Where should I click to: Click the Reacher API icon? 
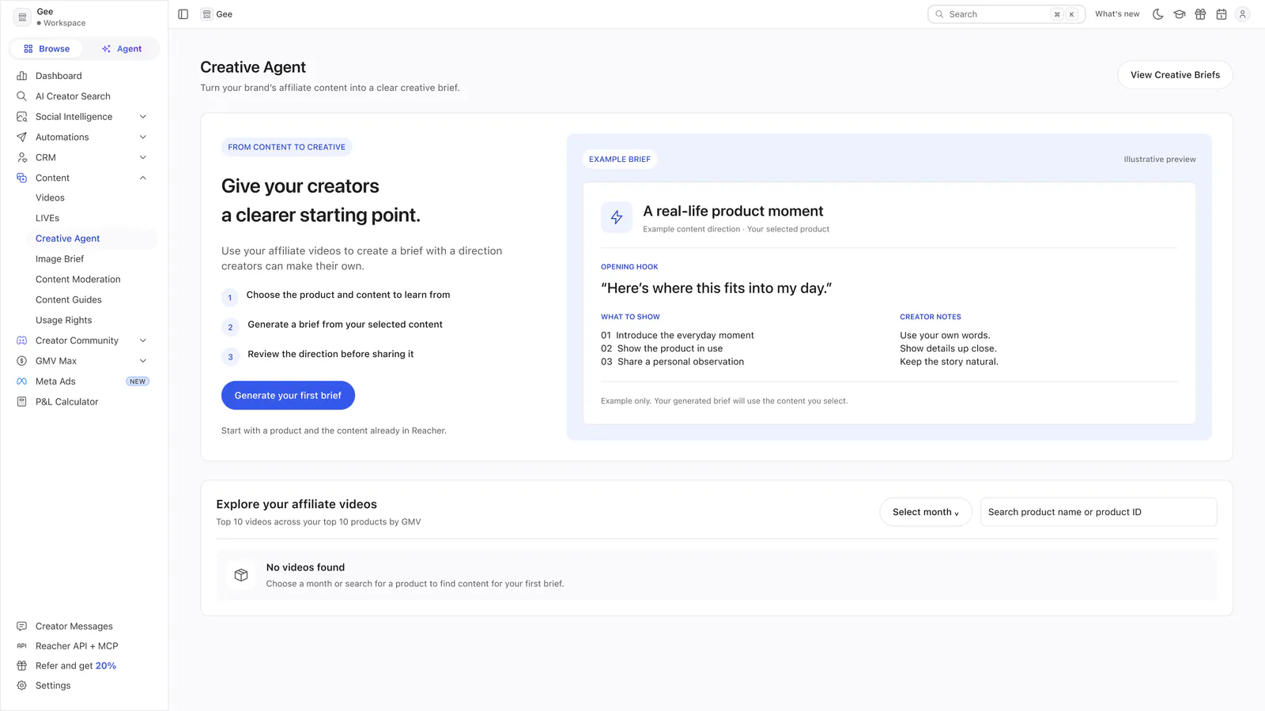pyautogui.click(x=22, y=646)
